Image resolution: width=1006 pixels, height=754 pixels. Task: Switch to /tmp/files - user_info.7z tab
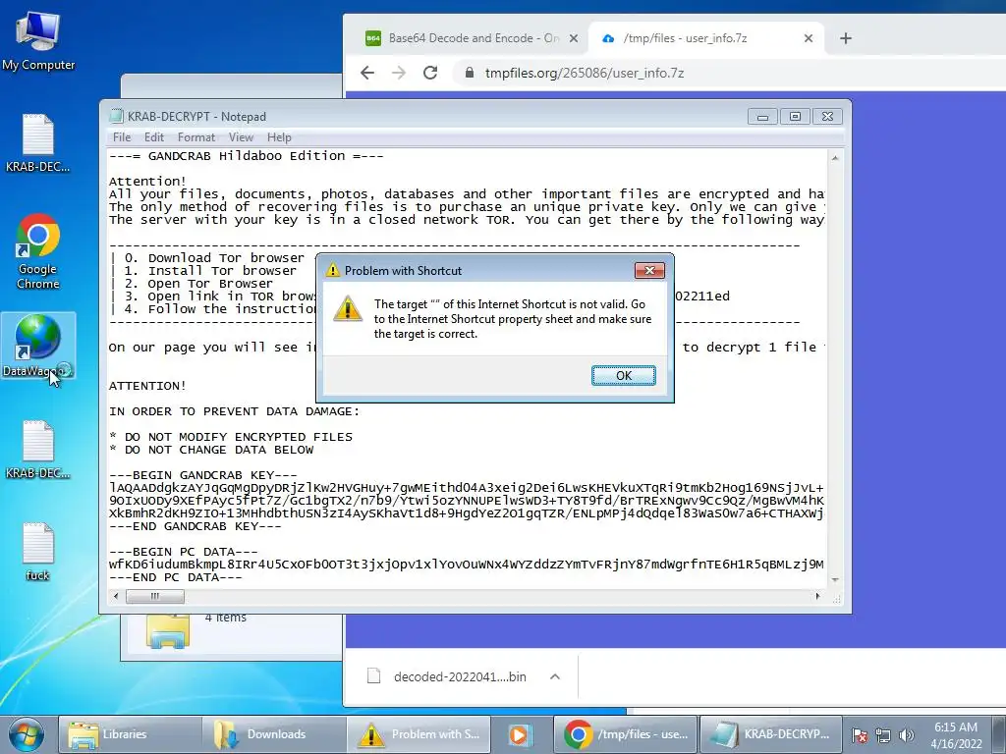coord(703,38)
